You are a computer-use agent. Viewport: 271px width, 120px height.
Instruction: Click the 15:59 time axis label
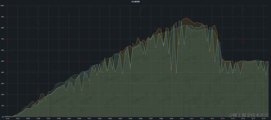tap(69, 119)
